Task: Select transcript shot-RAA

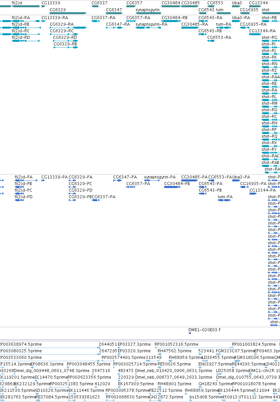Action: pos(271,77)
